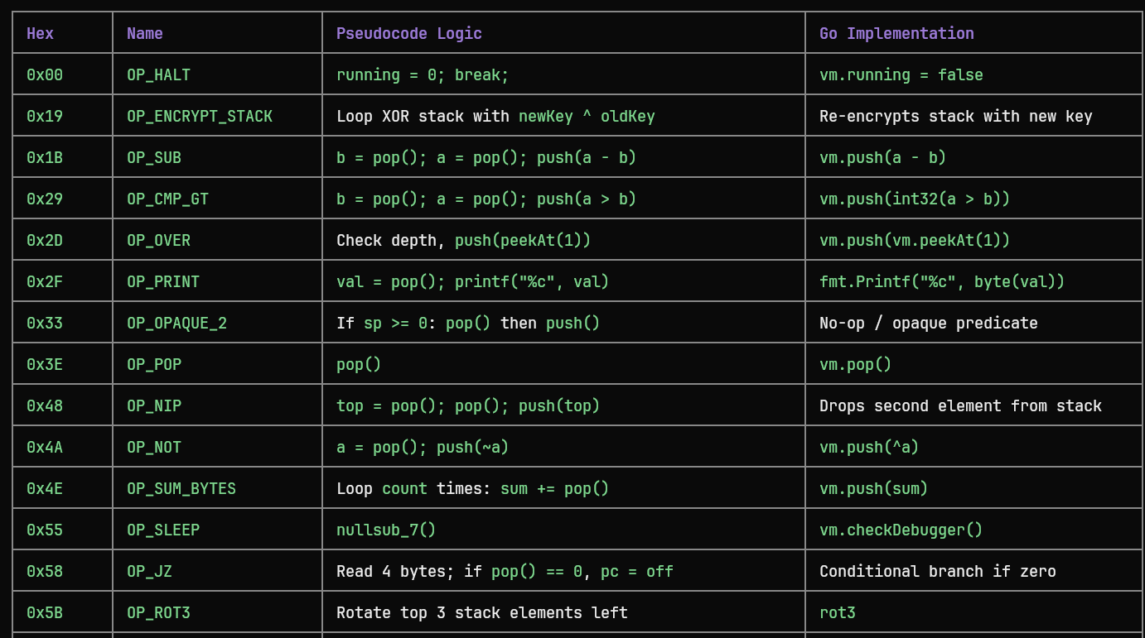Image resolution: width=1145 pixels, height=638 pixels.
Task: Click 'Conditional branch if zero' cell
Action: click(x=974, y=571)
